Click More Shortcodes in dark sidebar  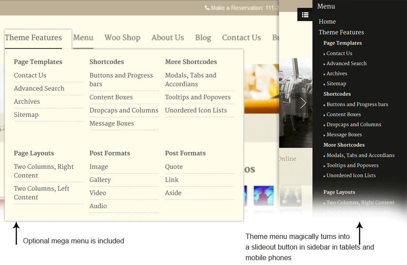(344, 145)
